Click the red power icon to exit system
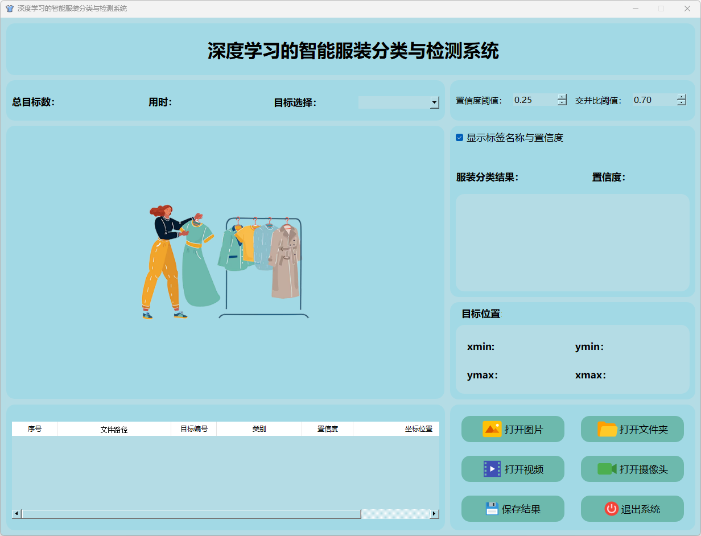 point(611,509)
